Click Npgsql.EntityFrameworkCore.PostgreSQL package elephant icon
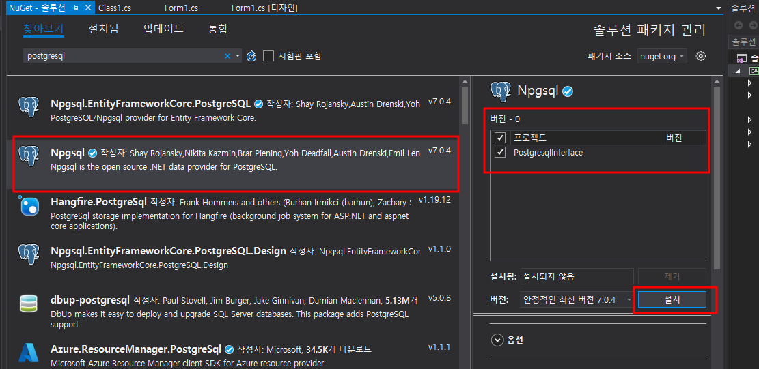This screenshot has height=369, width=759. [29, 107]
